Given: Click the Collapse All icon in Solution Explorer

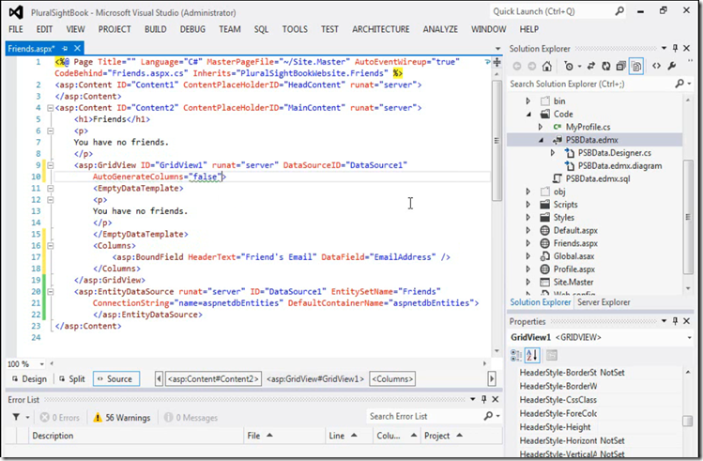Looking at the screenshot, I should pos(621,67).
